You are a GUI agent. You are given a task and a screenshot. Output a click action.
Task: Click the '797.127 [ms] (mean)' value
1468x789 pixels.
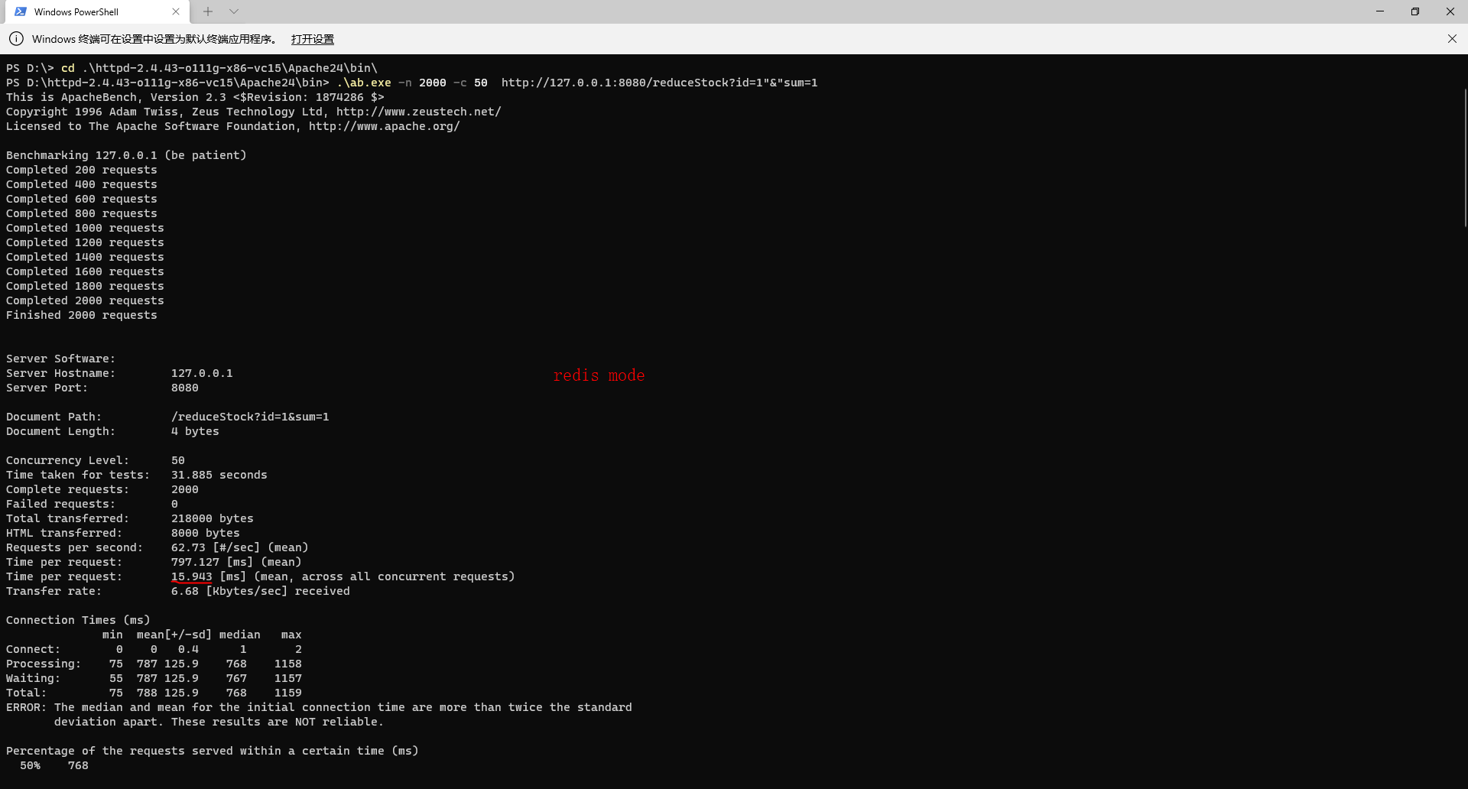pyautogui.click(x=236, y=562)
